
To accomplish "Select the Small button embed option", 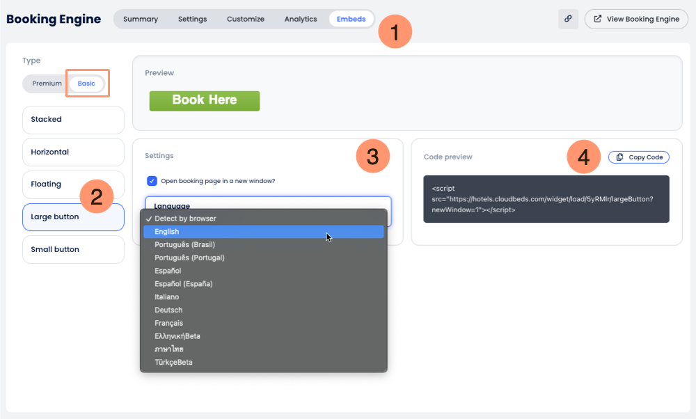I will [x=73, y=249].
